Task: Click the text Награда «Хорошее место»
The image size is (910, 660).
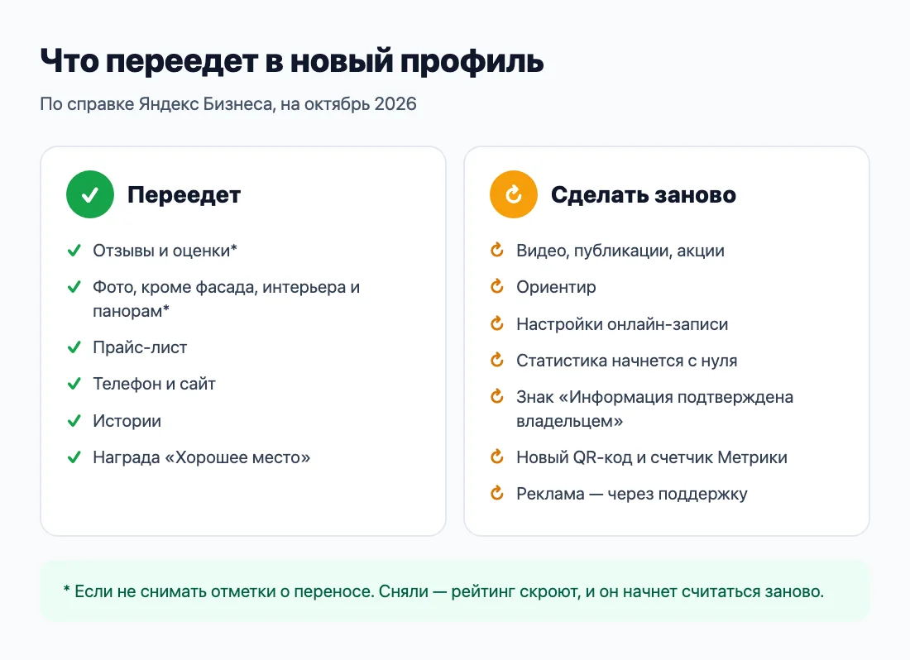Action: [x=201, y=457]
